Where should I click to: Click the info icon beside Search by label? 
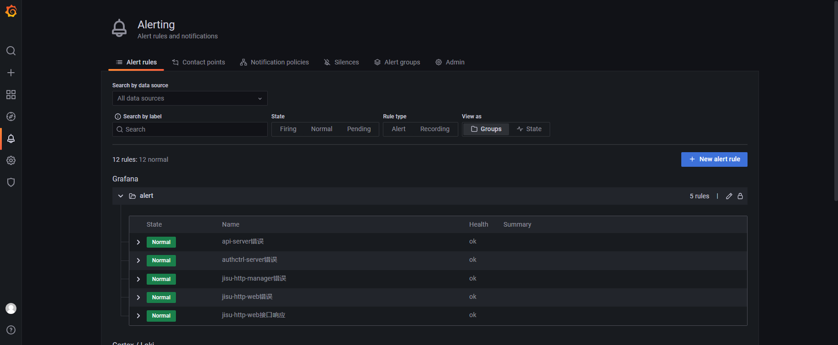coord(118,117)
